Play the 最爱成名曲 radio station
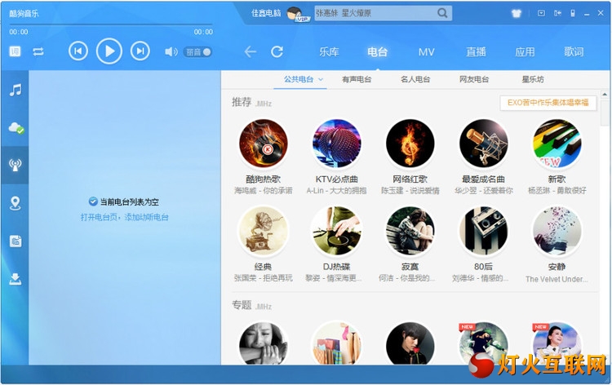The height and width of the screenshot is (385, 612). 483,144
